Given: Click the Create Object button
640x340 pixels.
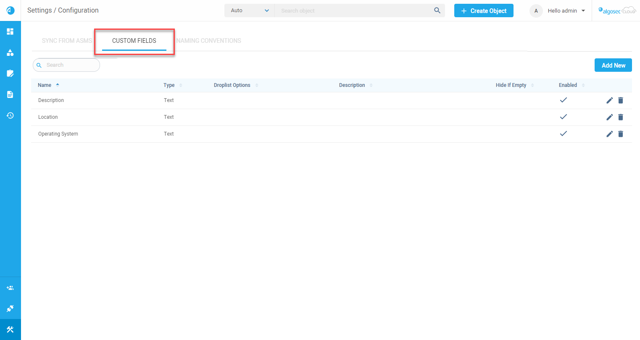Looking at the screenshot, I should (484, 11).
